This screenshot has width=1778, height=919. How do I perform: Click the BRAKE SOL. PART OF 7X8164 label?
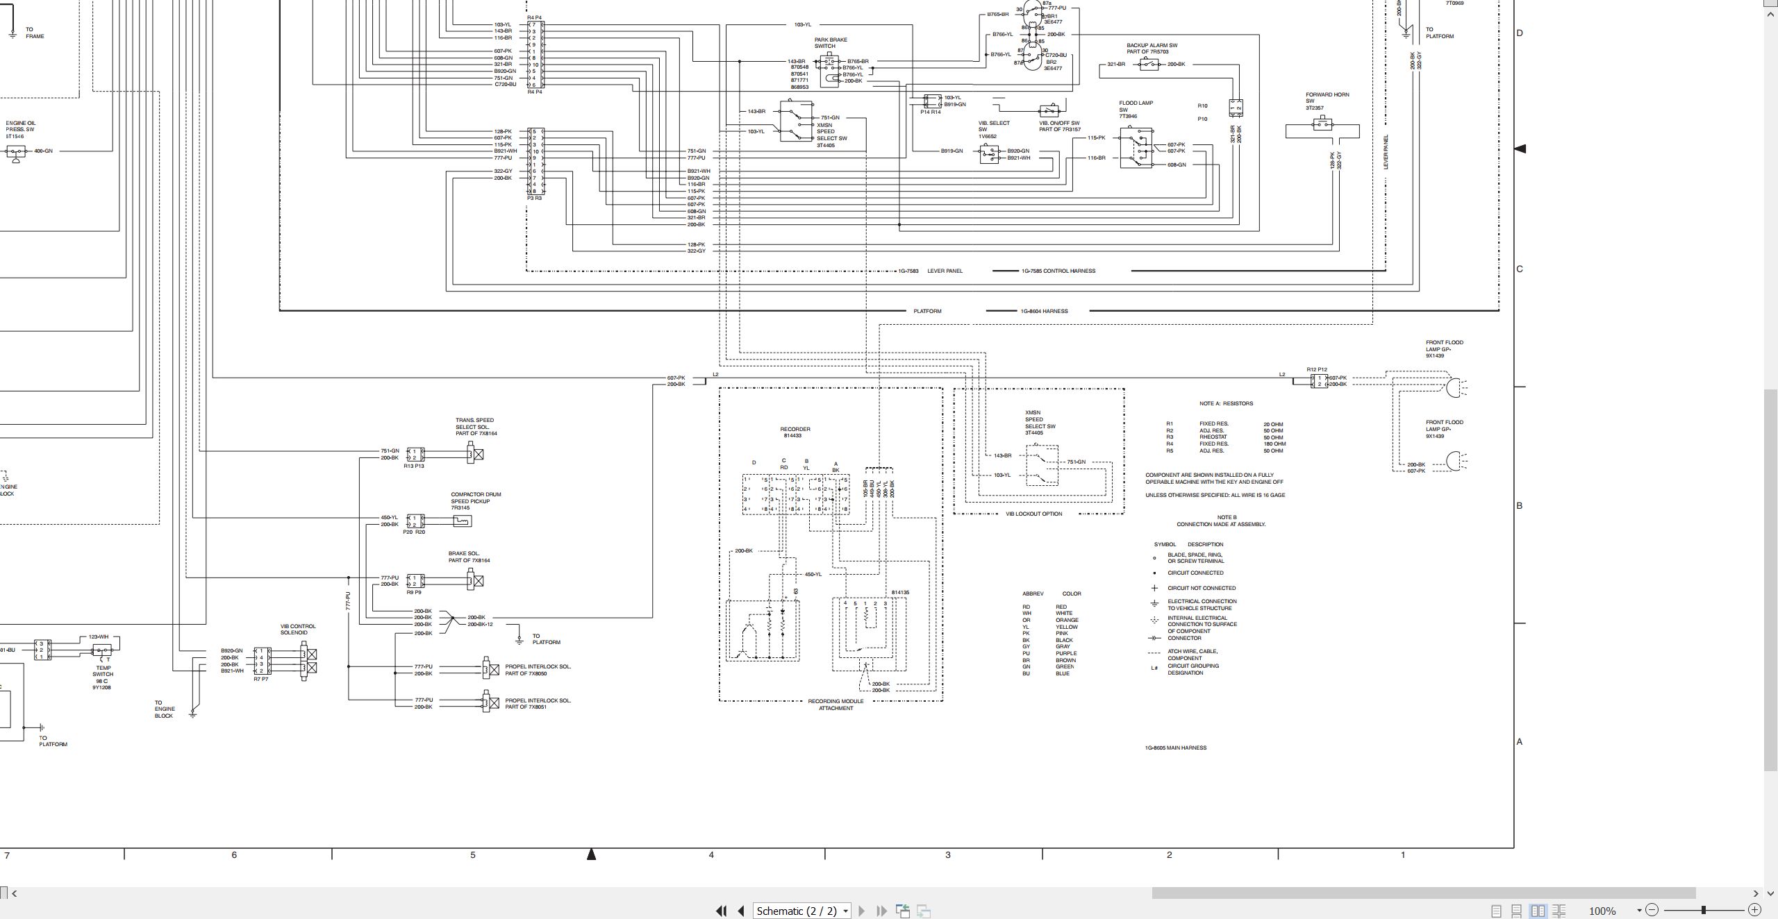click(x=469, y=557)
